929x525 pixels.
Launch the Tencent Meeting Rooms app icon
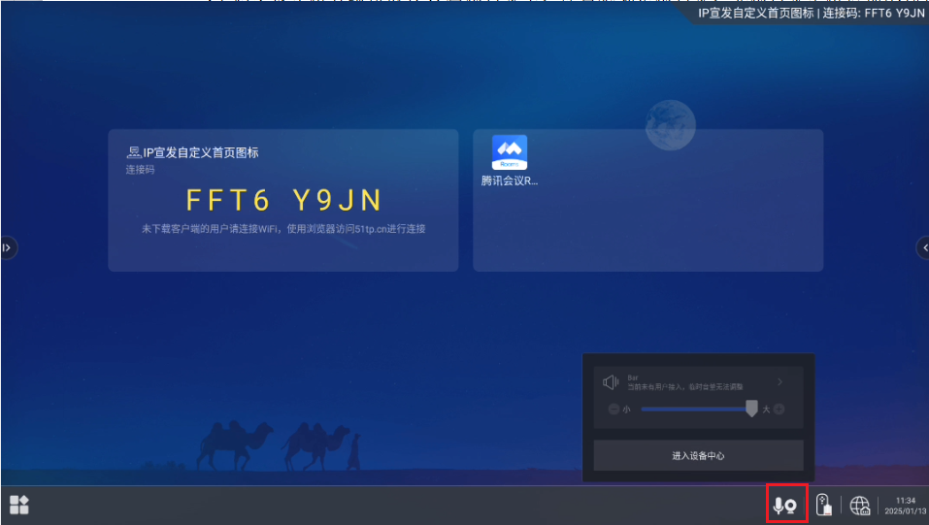[x=510, y=152]
